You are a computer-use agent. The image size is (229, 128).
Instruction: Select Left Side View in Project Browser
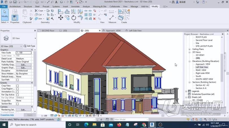(202, 67)
